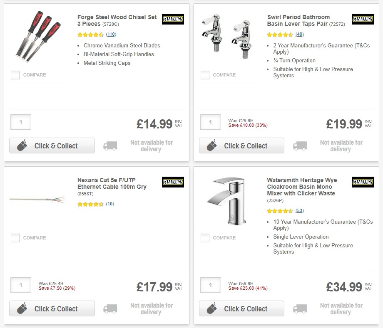Image resolution: width=383 pixels, height=328 pixels.
Task: Click the quantity field for the chisel set
Action: 20,122
